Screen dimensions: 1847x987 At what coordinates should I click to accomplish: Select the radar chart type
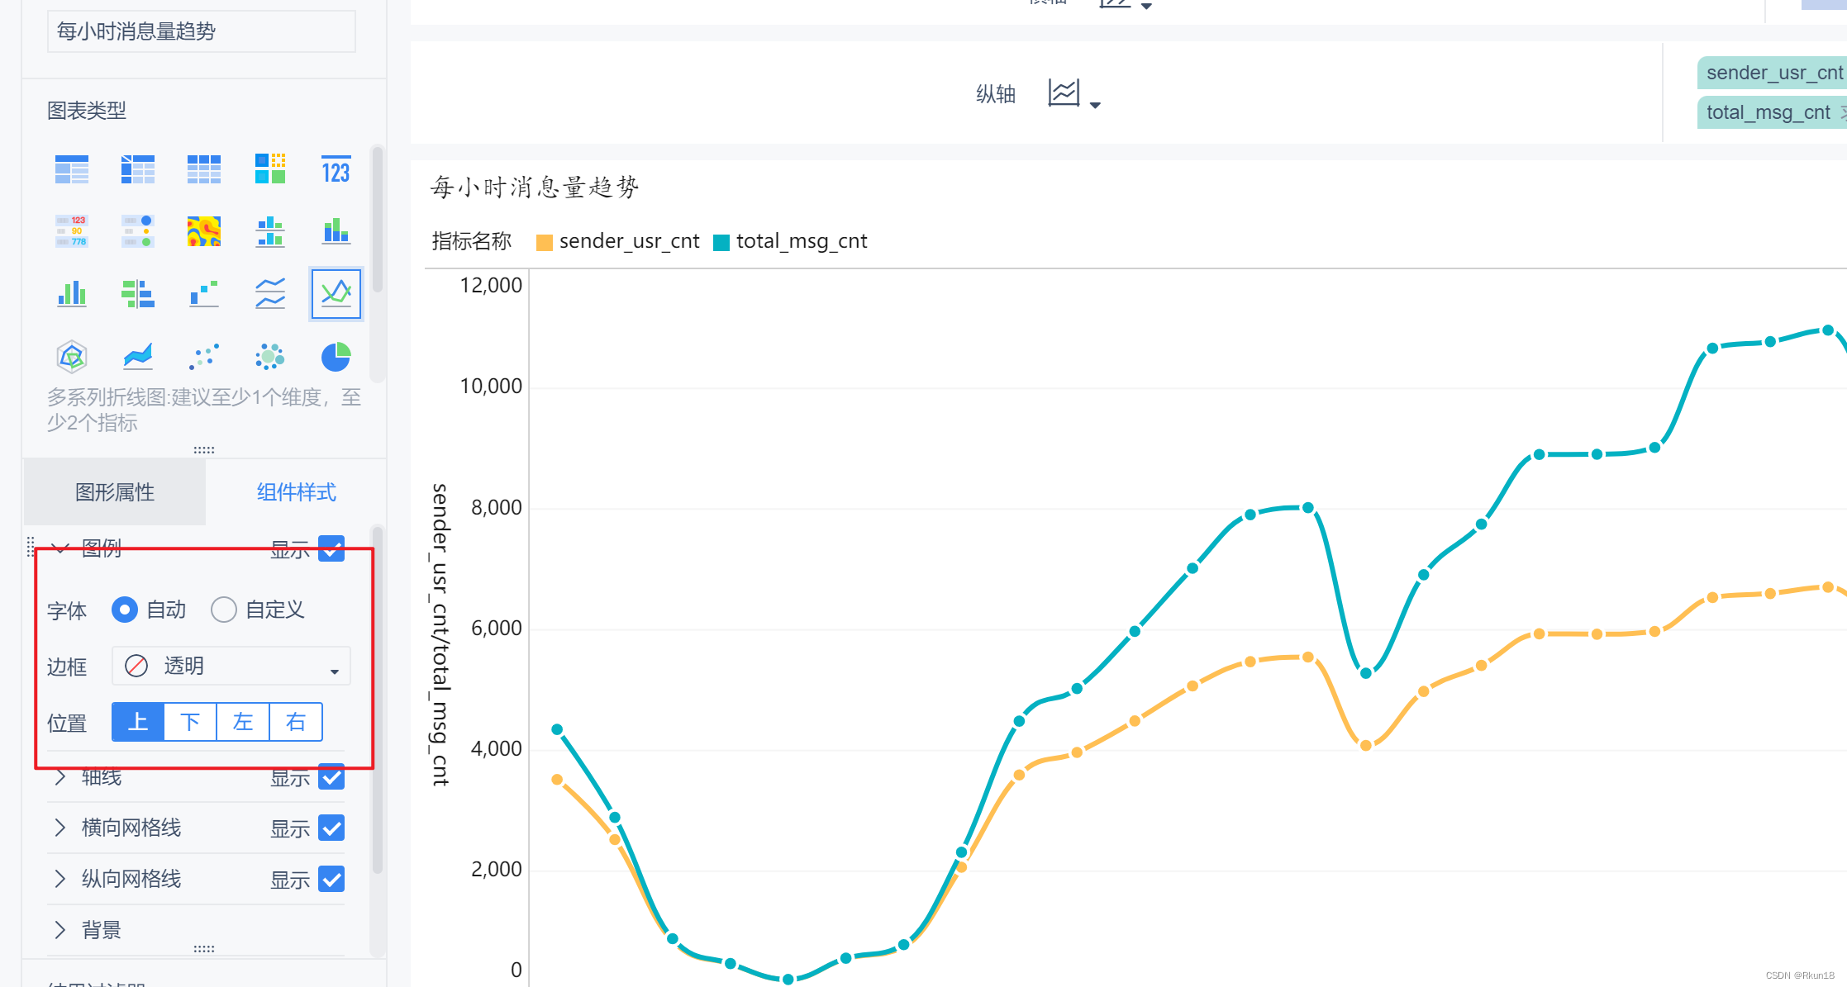[x=72, y=357]
